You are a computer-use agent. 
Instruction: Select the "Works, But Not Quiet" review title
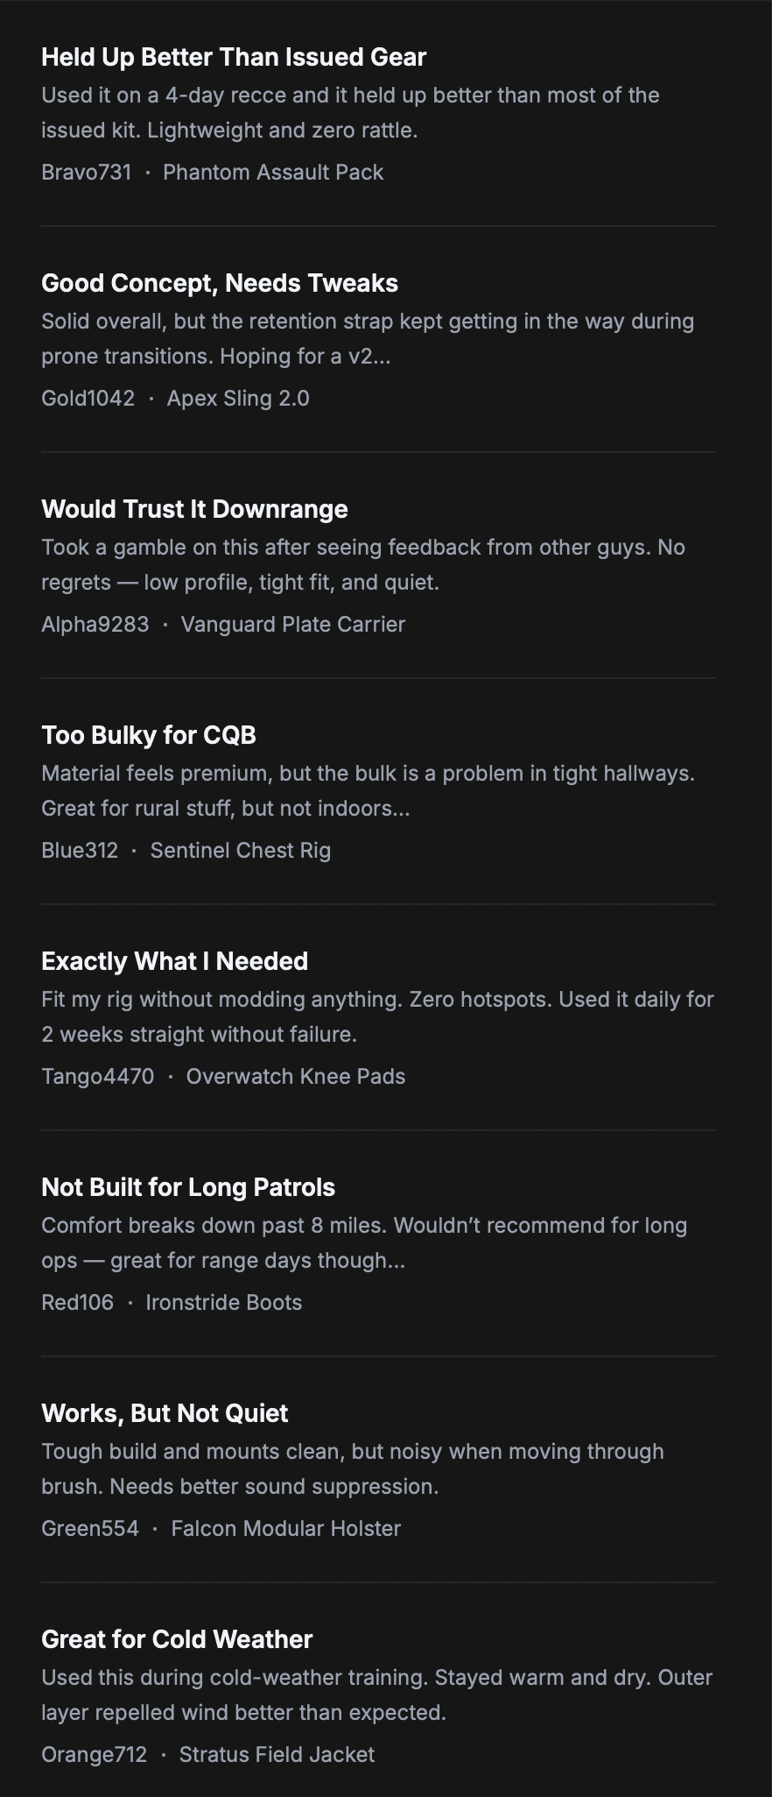tap(165, 1413)
